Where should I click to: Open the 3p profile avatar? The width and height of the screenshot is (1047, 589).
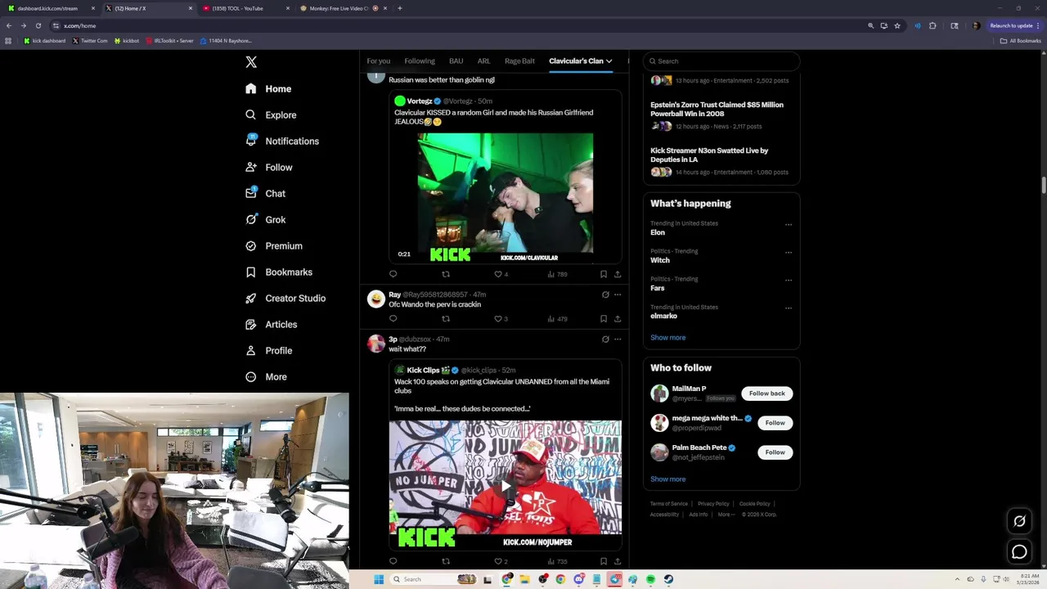click(376, 344)
